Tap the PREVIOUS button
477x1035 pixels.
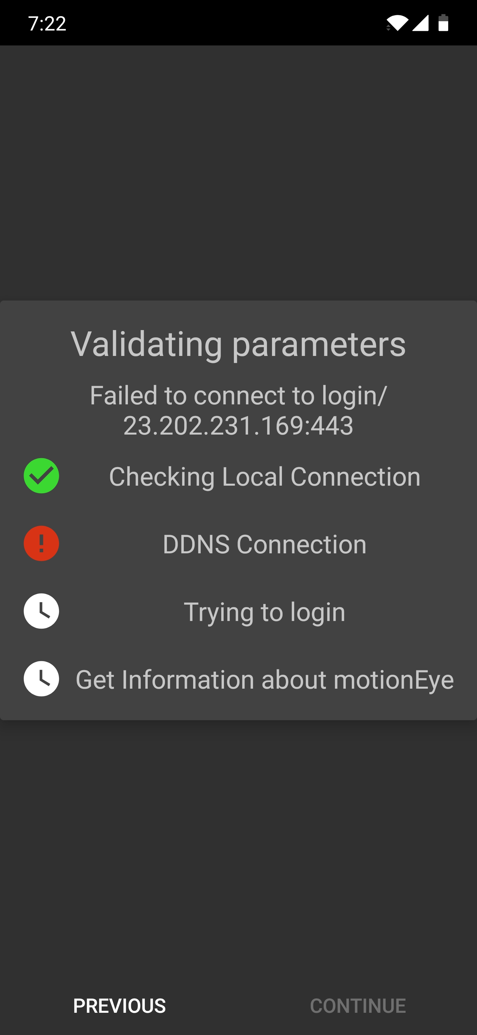[119, 1006]
